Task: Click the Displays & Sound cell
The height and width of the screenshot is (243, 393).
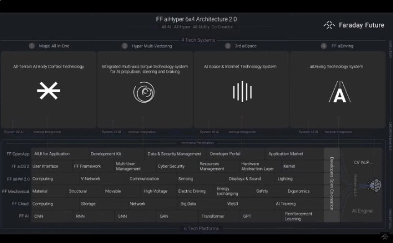Action: [251, 179]
